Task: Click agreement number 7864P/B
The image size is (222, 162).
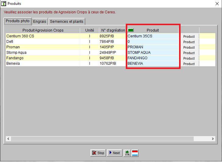Action: point(113,42)
